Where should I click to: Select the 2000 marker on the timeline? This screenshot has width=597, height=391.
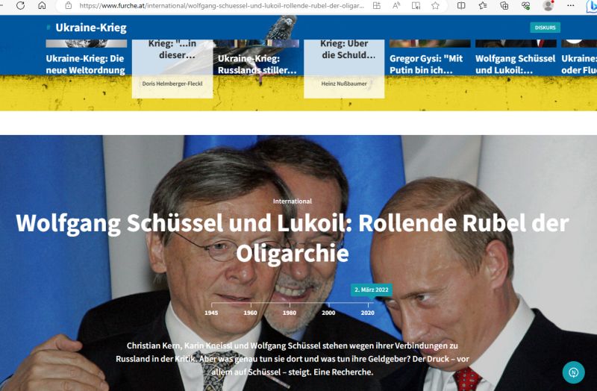(328, 313)
